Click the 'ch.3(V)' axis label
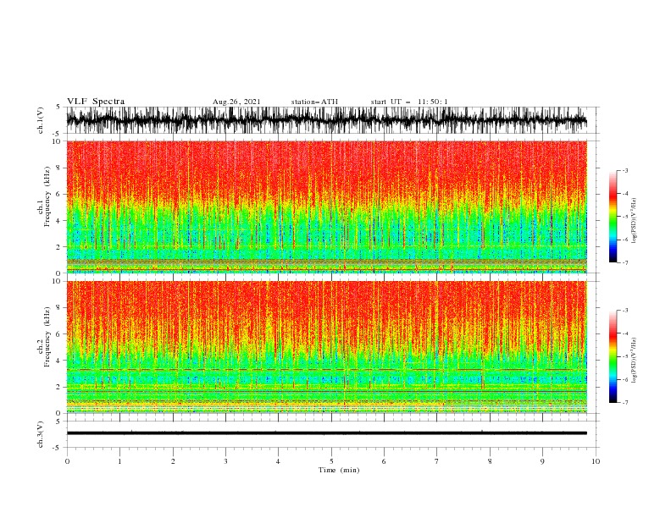This screenshot has width=671, height=518. pyautogui.click(x=41, y=434)
